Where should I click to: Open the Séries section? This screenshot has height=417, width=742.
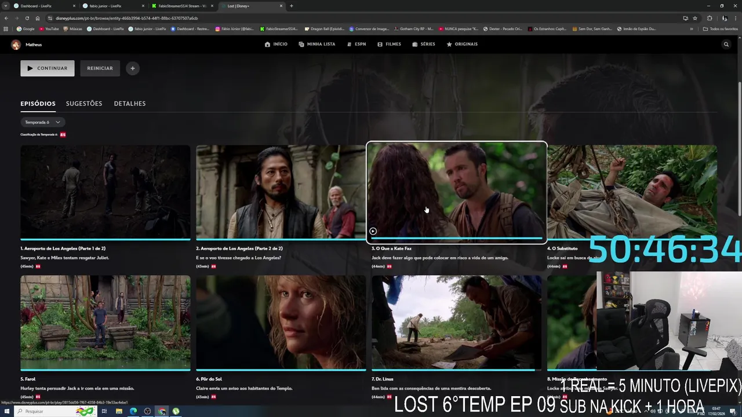coord(424,44)
